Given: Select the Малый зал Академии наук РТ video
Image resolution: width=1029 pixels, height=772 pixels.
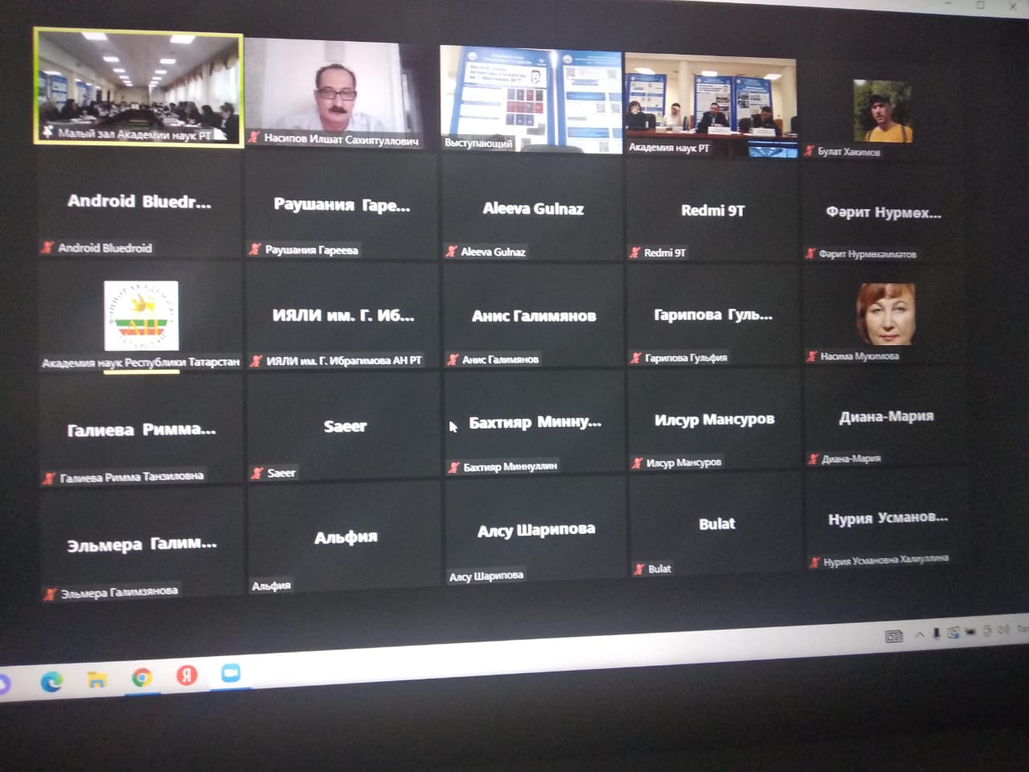Looking at the screenshot, I should click(x=138, y=87).
